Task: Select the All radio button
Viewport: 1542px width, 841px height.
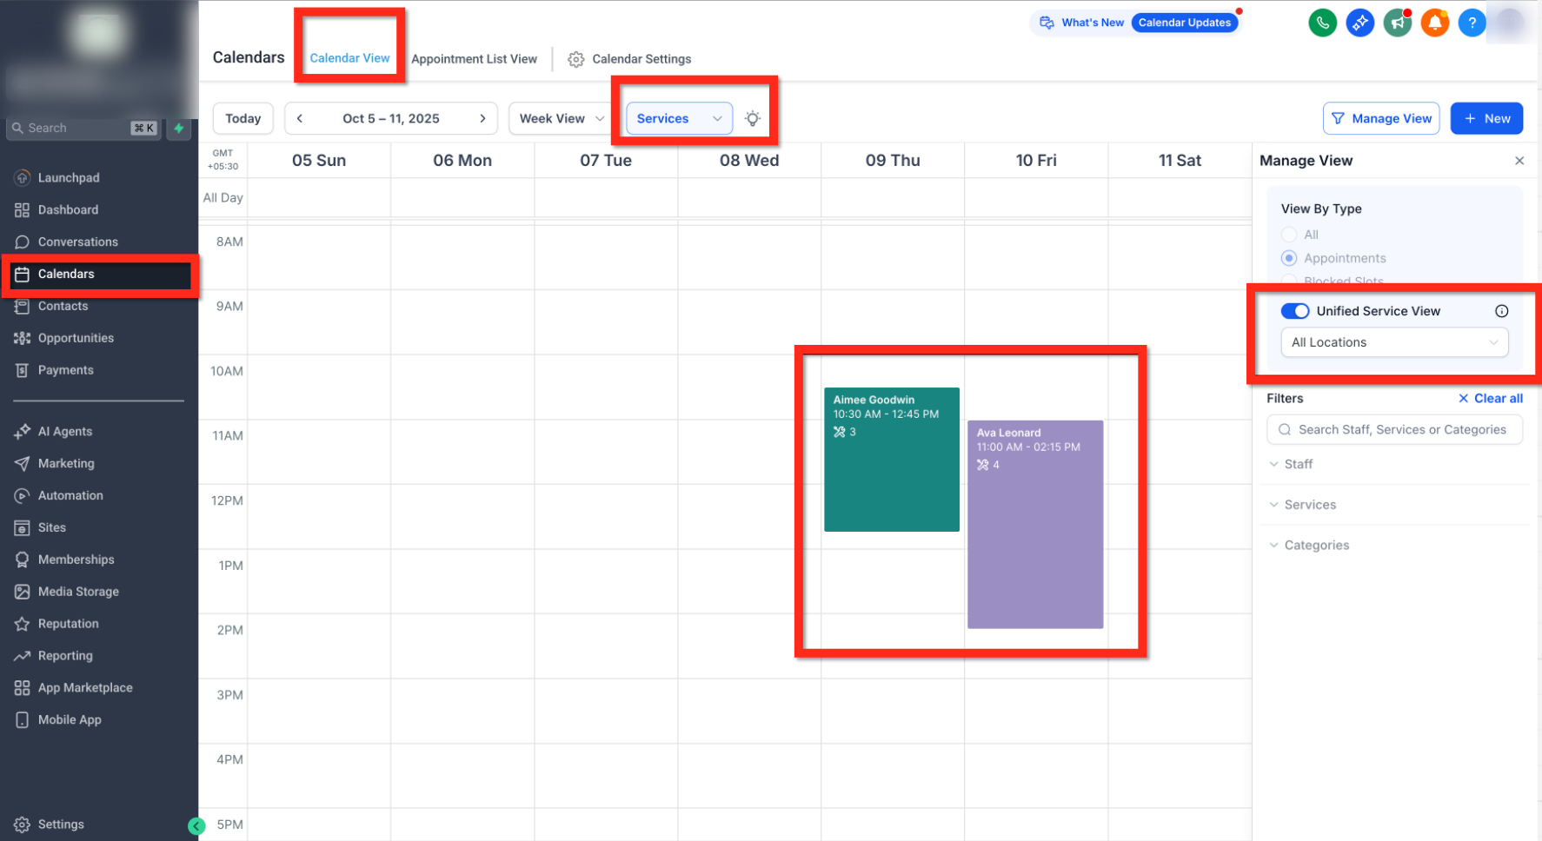Action: click(1289, 235)
